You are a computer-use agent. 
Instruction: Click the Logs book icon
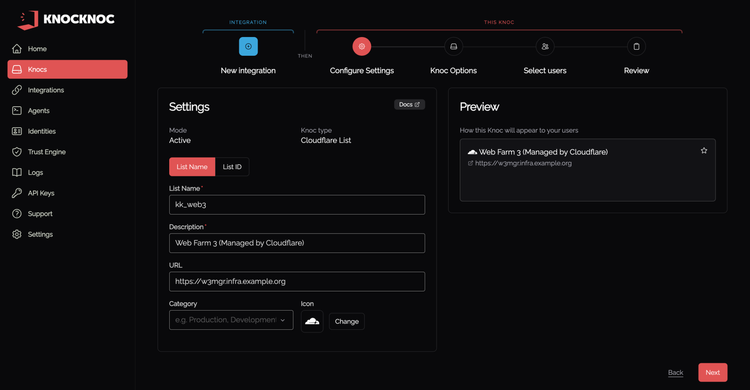point(17,172)
